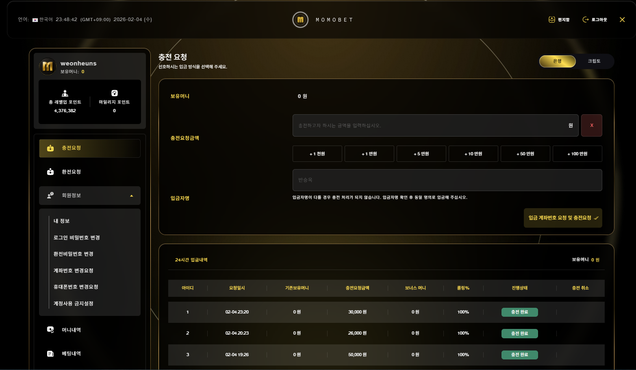
Task: Click the 마일리지 포인트 gauge icon
Action: pos(114,93)
